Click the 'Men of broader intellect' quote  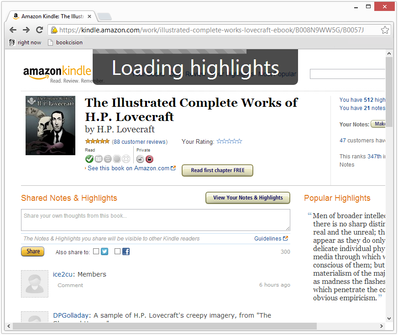click(347, 257)
